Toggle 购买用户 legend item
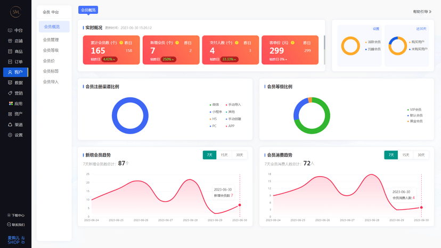Viewport: 441px width, 248px height. [416, 42]
